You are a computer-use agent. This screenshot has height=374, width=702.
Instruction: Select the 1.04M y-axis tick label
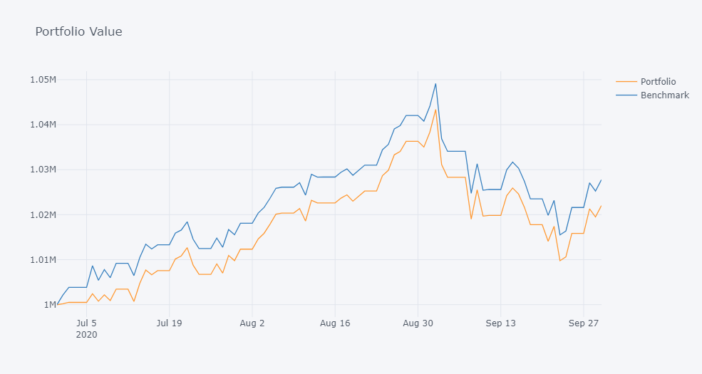[x=44, y=125]
